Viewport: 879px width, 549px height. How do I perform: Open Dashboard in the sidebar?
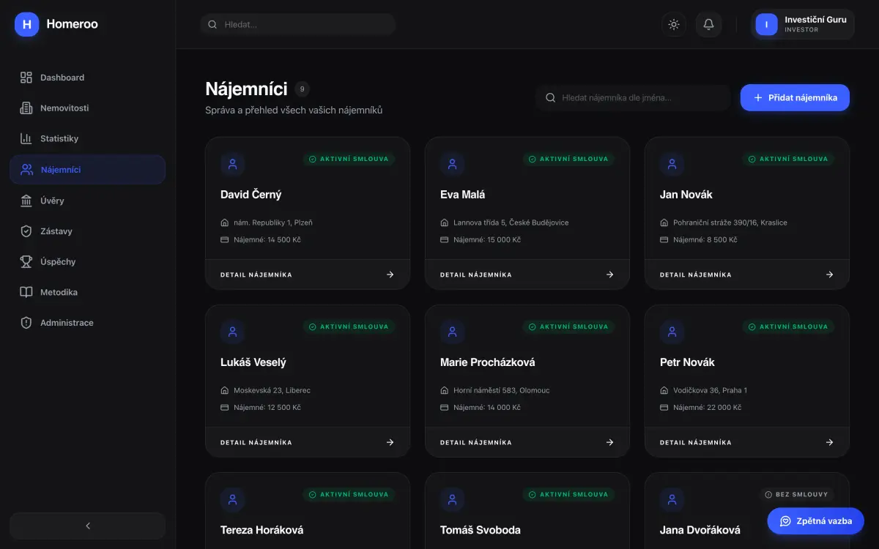click(88, 78)
